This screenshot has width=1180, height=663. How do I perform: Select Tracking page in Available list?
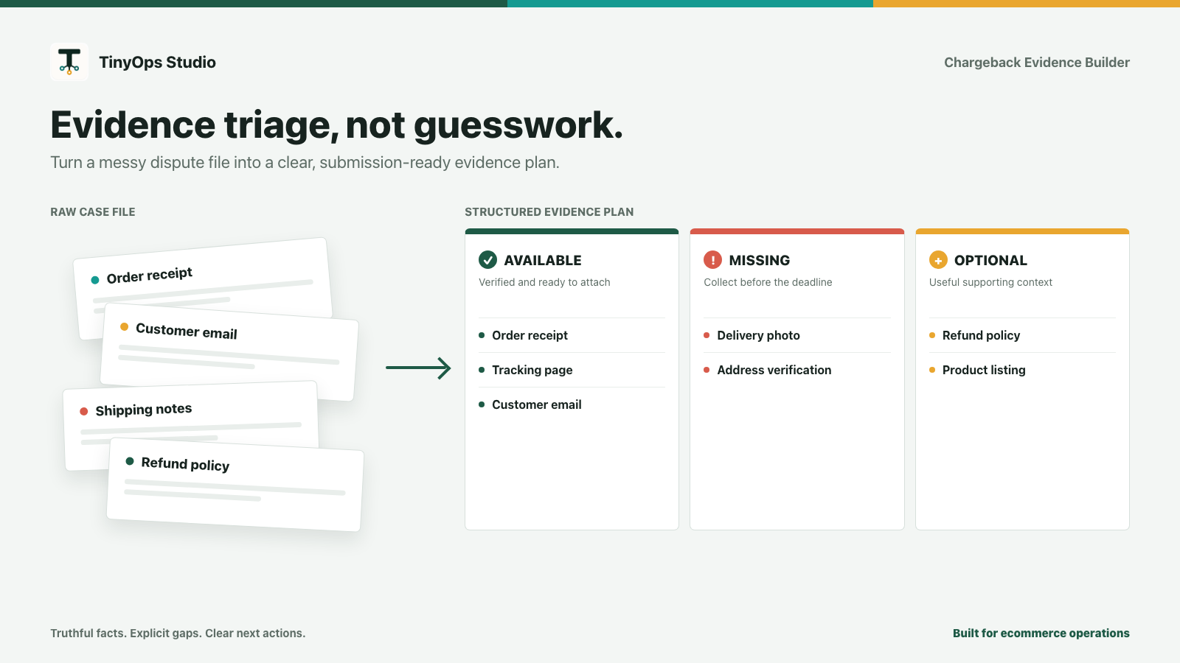(x=572, y=370)
